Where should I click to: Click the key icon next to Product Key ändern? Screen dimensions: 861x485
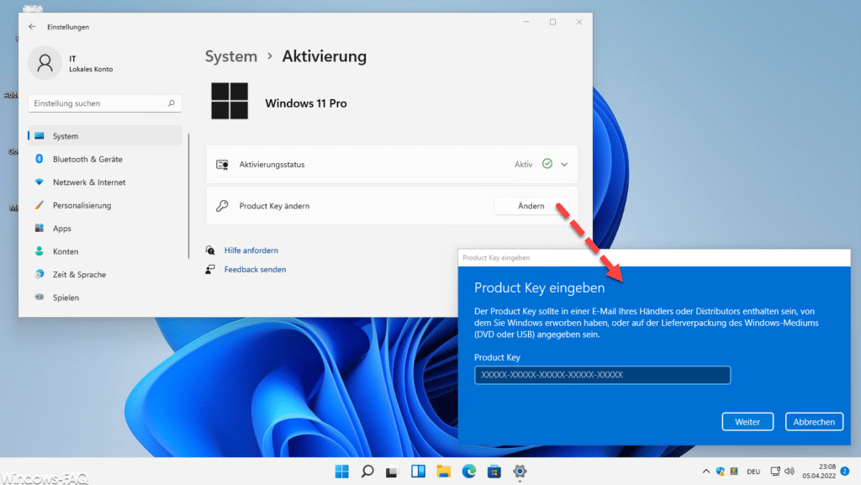[x=222, y=206]
